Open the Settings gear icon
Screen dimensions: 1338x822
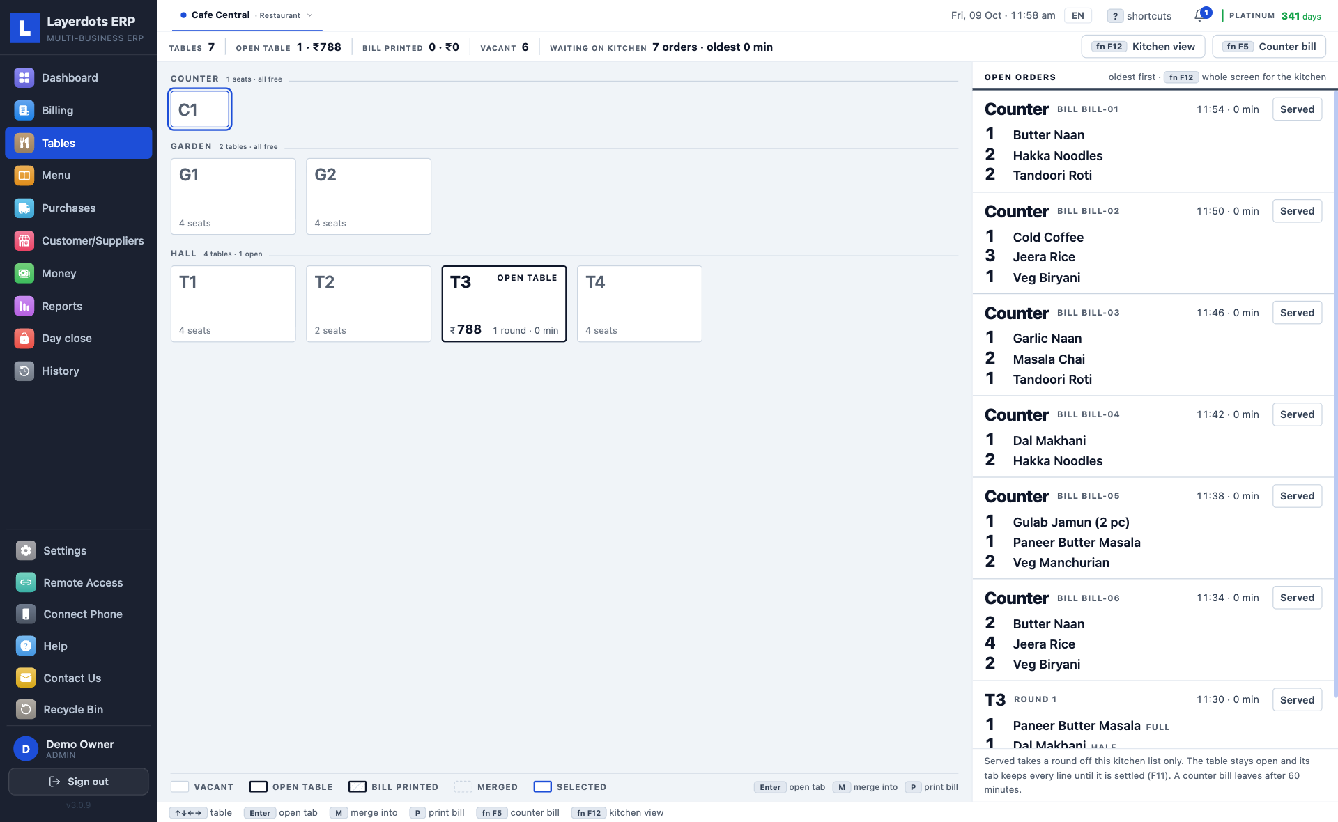[26, 550]
